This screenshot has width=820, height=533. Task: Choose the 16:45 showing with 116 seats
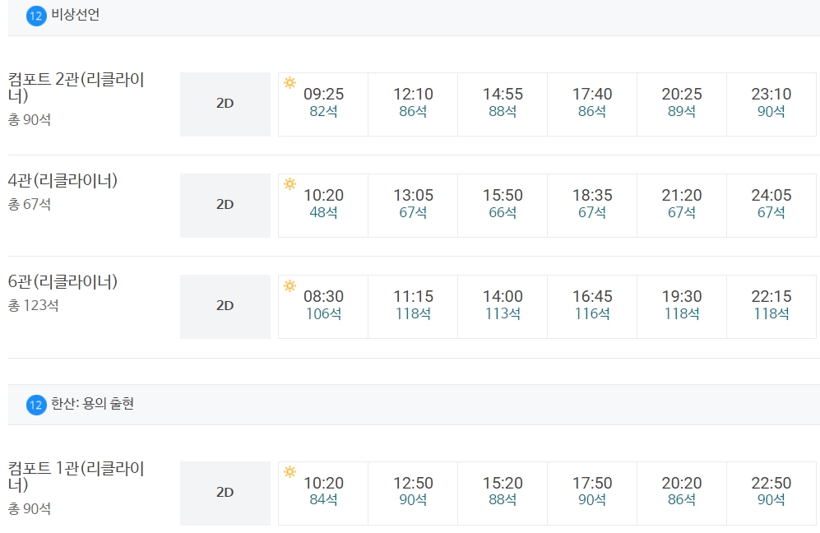pyautogui.click(x=592, y=307)
